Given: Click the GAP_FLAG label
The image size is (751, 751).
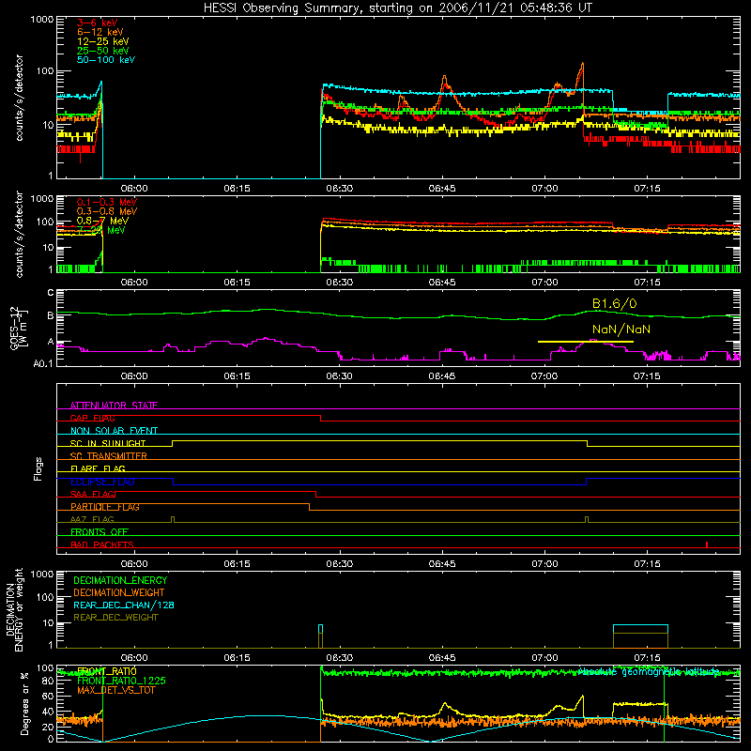Looking at the screenshot, I should click(92, 418).
